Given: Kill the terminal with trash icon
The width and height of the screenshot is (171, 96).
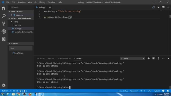Looking at the screenshot, I should tap(158, 58).
